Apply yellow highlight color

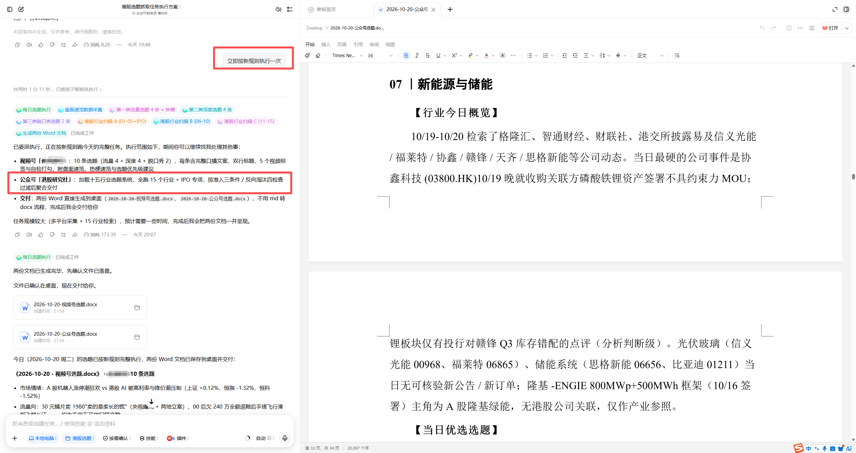click(470, 55)
